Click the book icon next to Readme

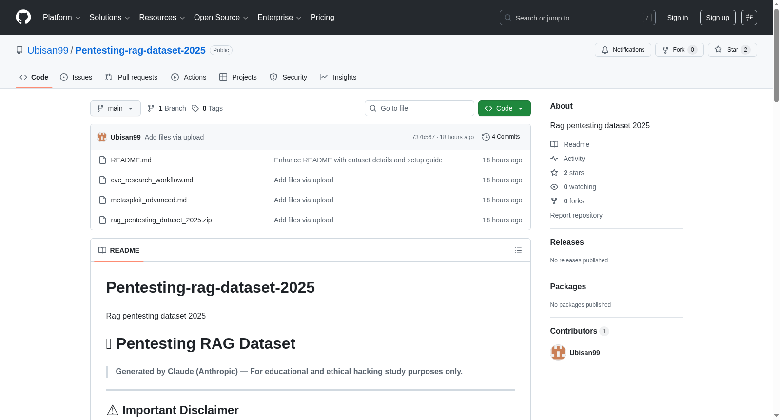click(x=554, y=144)
